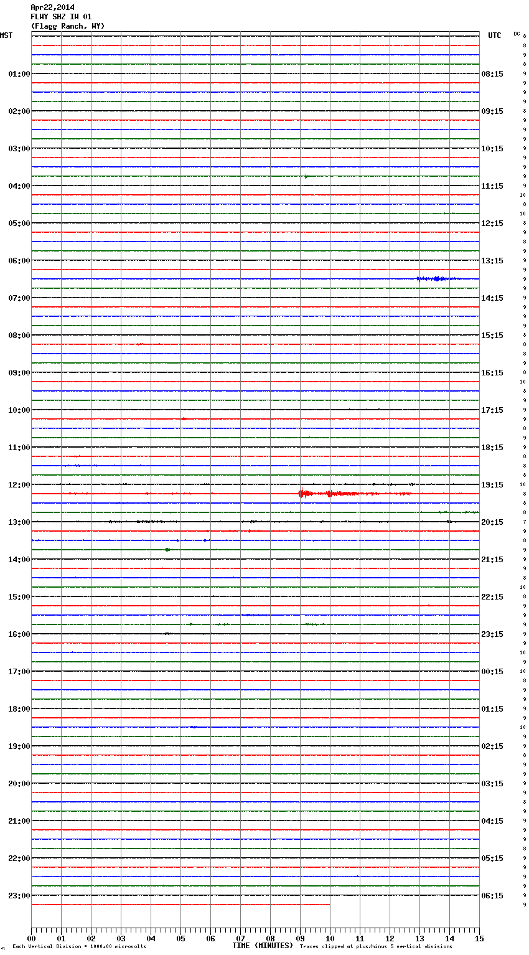Click minute 13 on the time axis
This screenshot has width=529, height=955.
419,938
